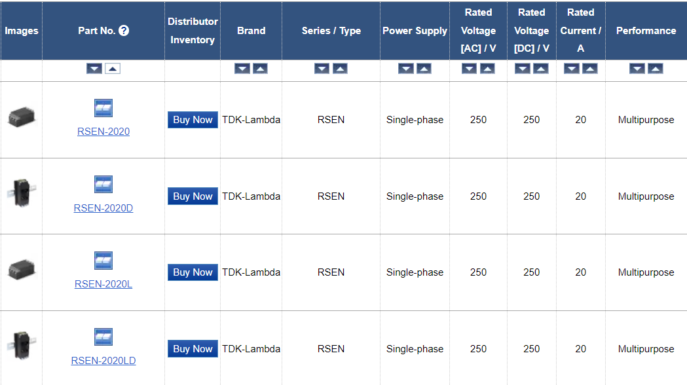Image resolution: width=687 pixels, height=385 pixels.
Task: View the RSEN-2020L product thumbnail
Action: (x=22, y=269)
